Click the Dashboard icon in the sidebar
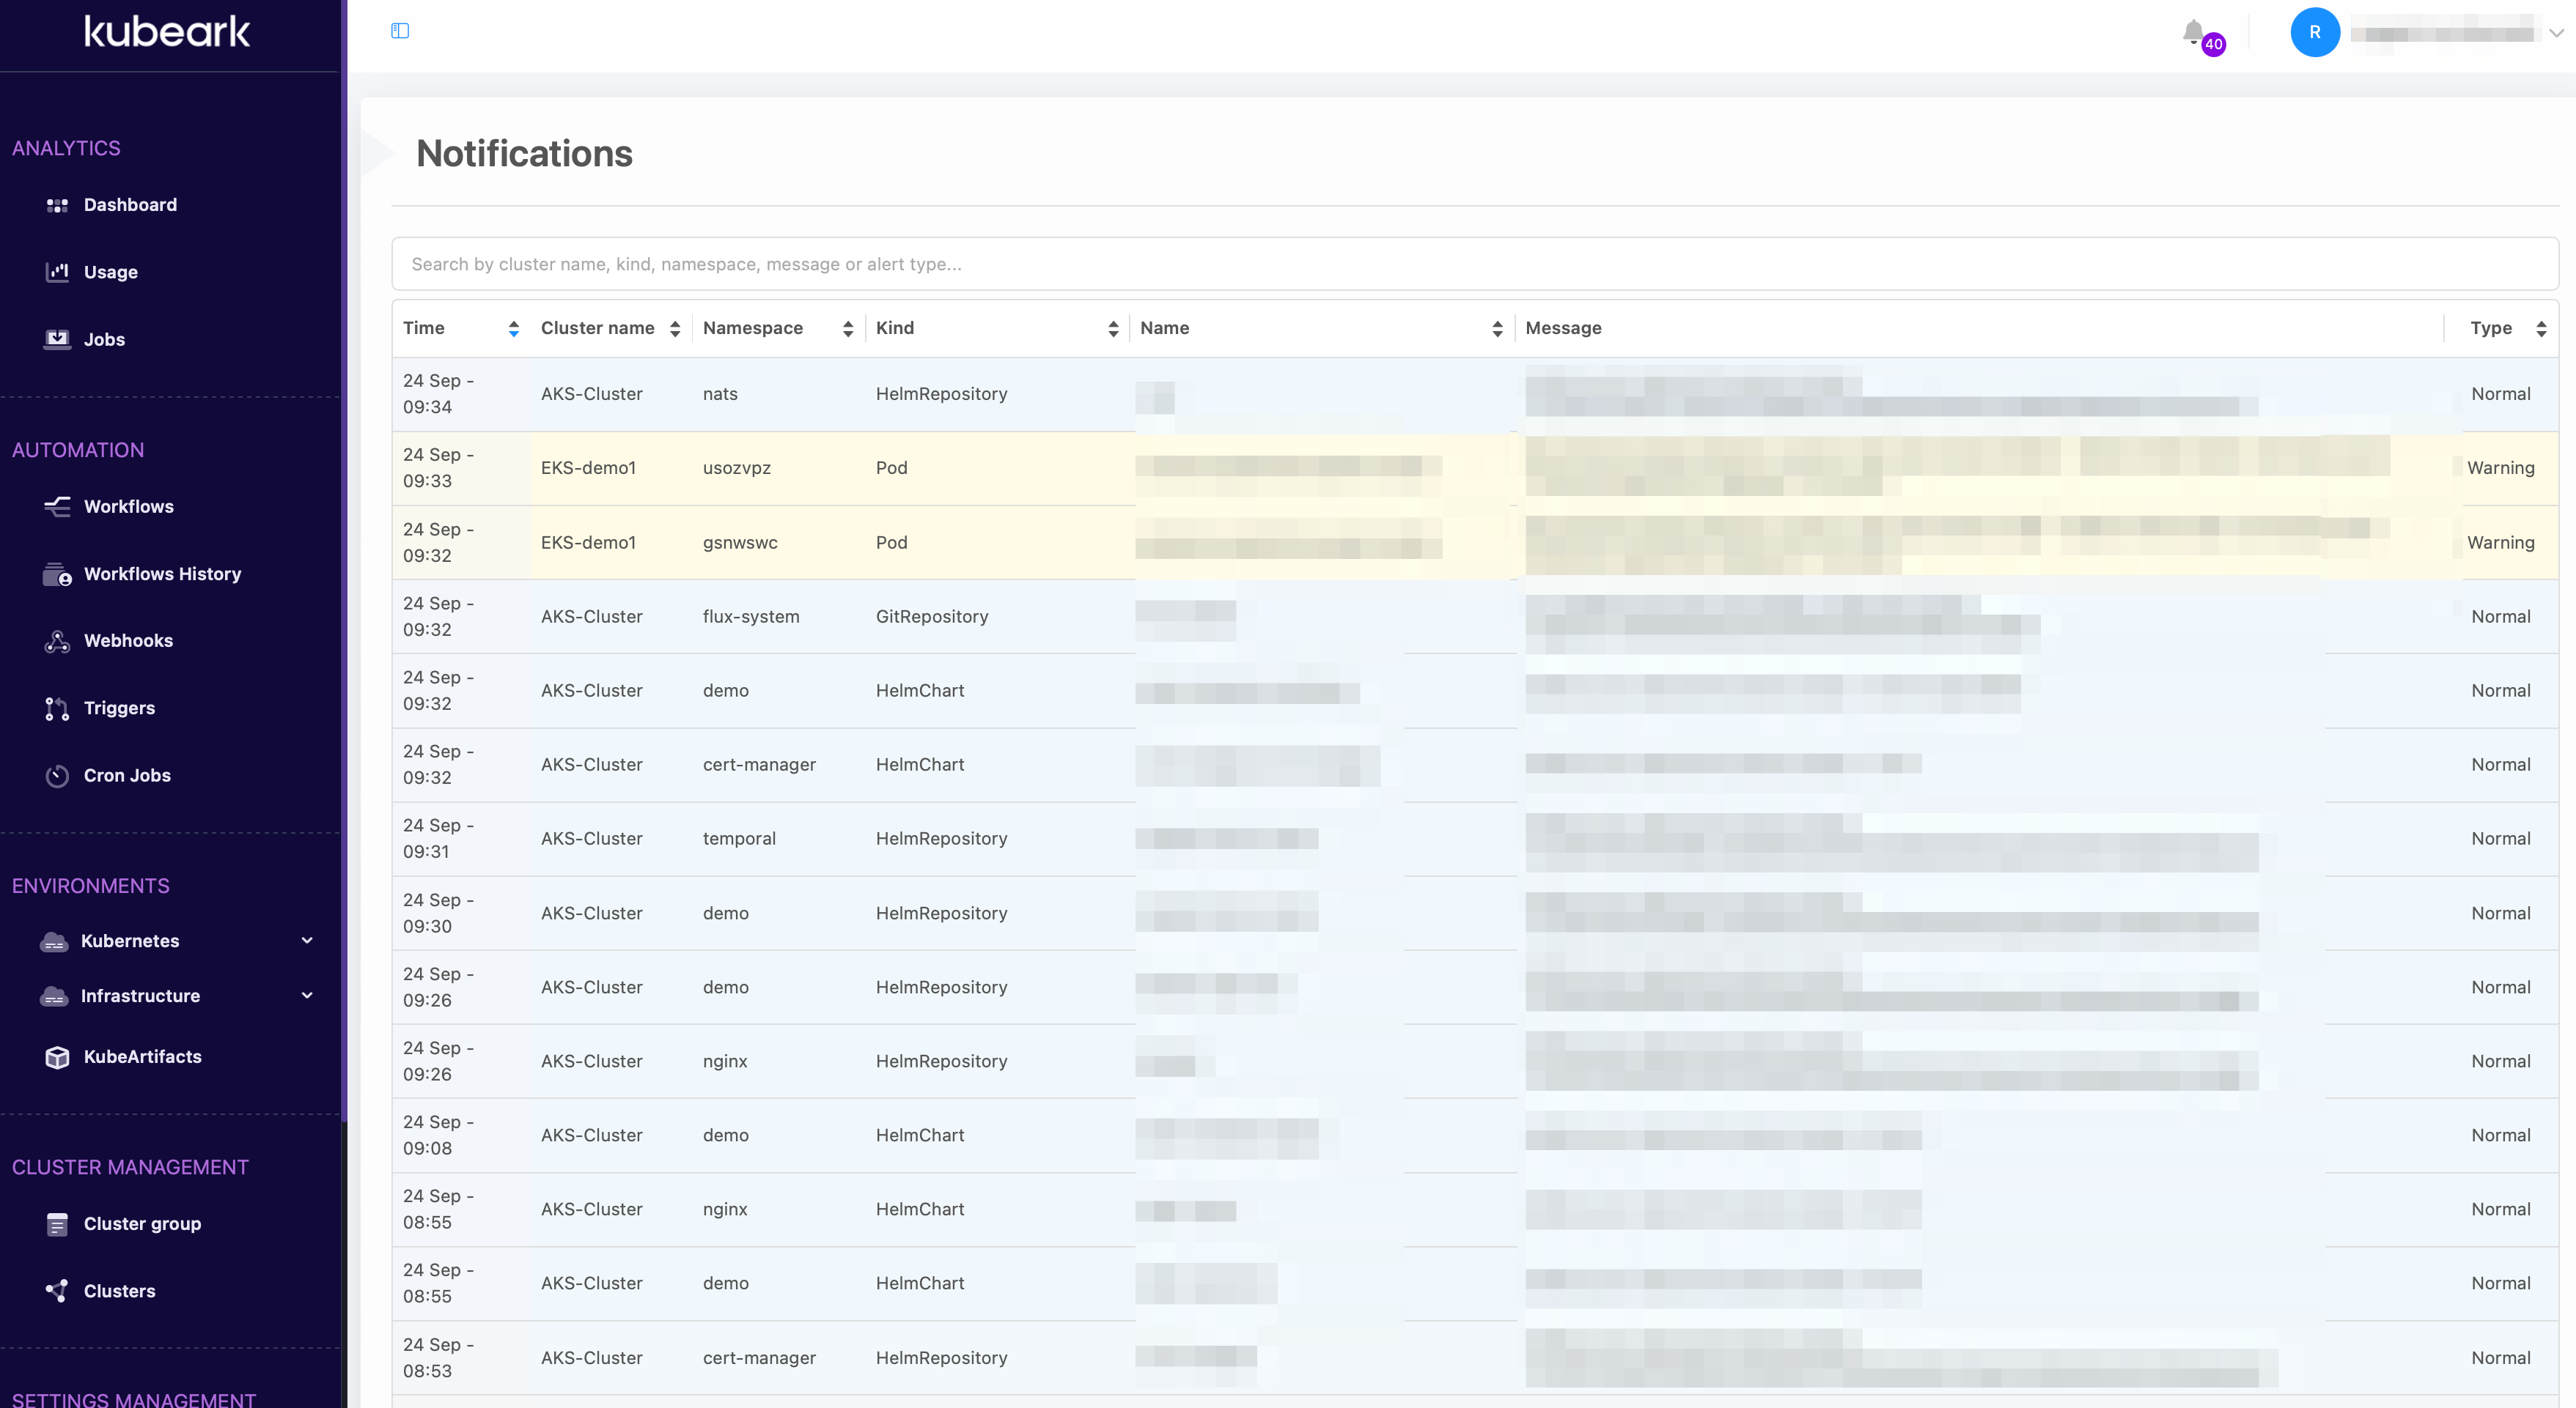The height and width of the screenshot is (1408, 2576). pos(57,205)
